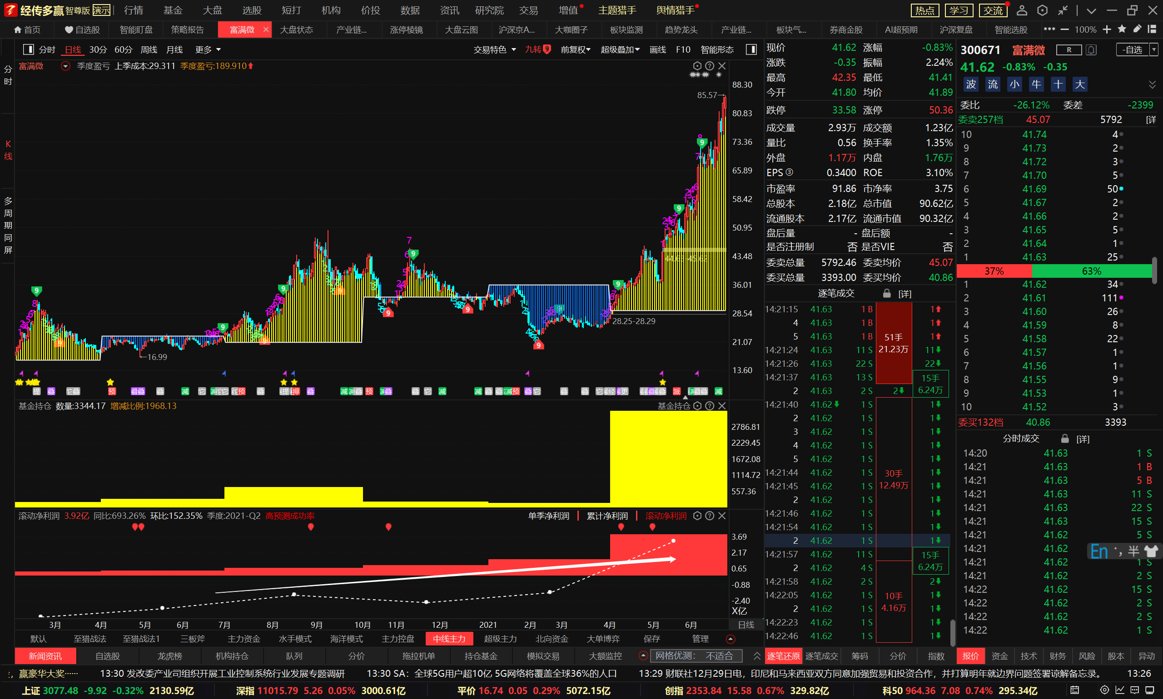The height and width of the screenshot is (699, 1163).
Task: Open the 龙虎榜 bottom tab
Action: pyautogui.click(x=170, y=656)
